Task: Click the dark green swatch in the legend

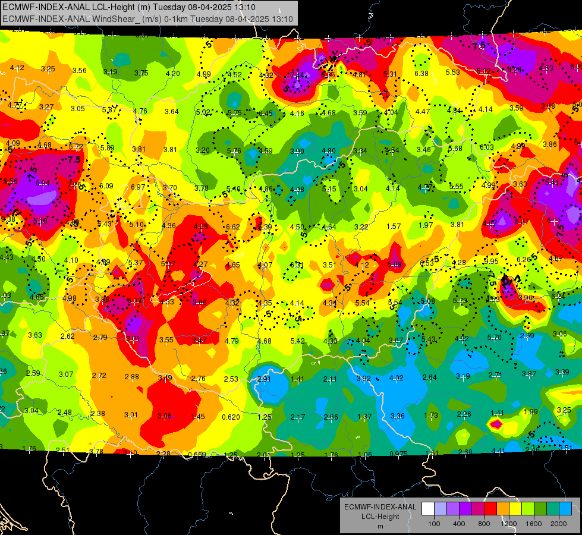Action: [540, 509]
